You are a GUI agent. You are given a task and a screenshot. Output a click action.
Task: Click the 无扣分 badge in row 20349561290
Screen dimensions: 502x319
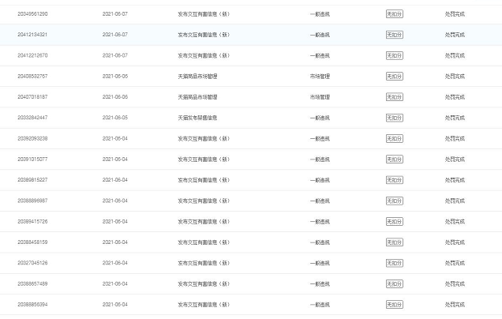[x=395, y=14]
